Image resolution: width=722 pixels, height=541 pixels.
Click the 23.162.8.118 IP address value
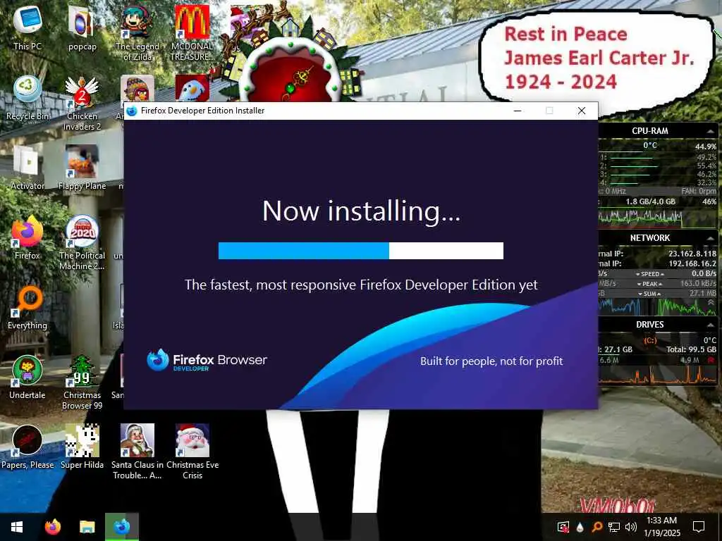pos(692,254)
